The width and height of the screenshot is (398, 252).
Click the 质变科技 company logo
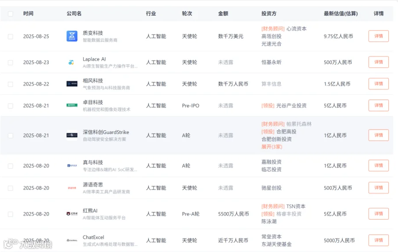[72, 36]
